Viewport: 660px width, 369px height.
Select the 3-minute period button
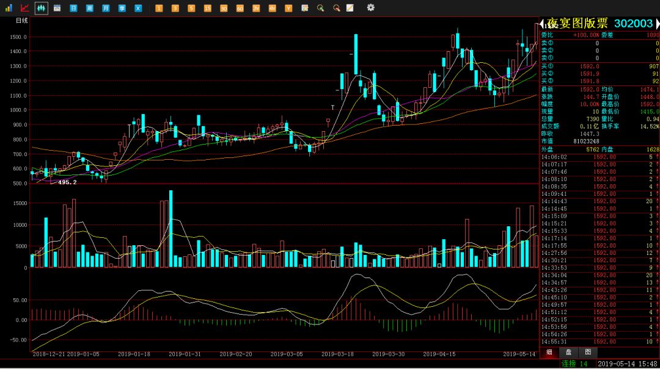pos(175,8)
